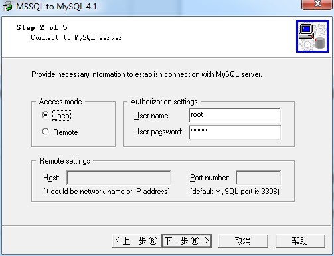Click the "User name:" label
The image size is (334, 256).
pyautogui.click(x=152, y=116)
